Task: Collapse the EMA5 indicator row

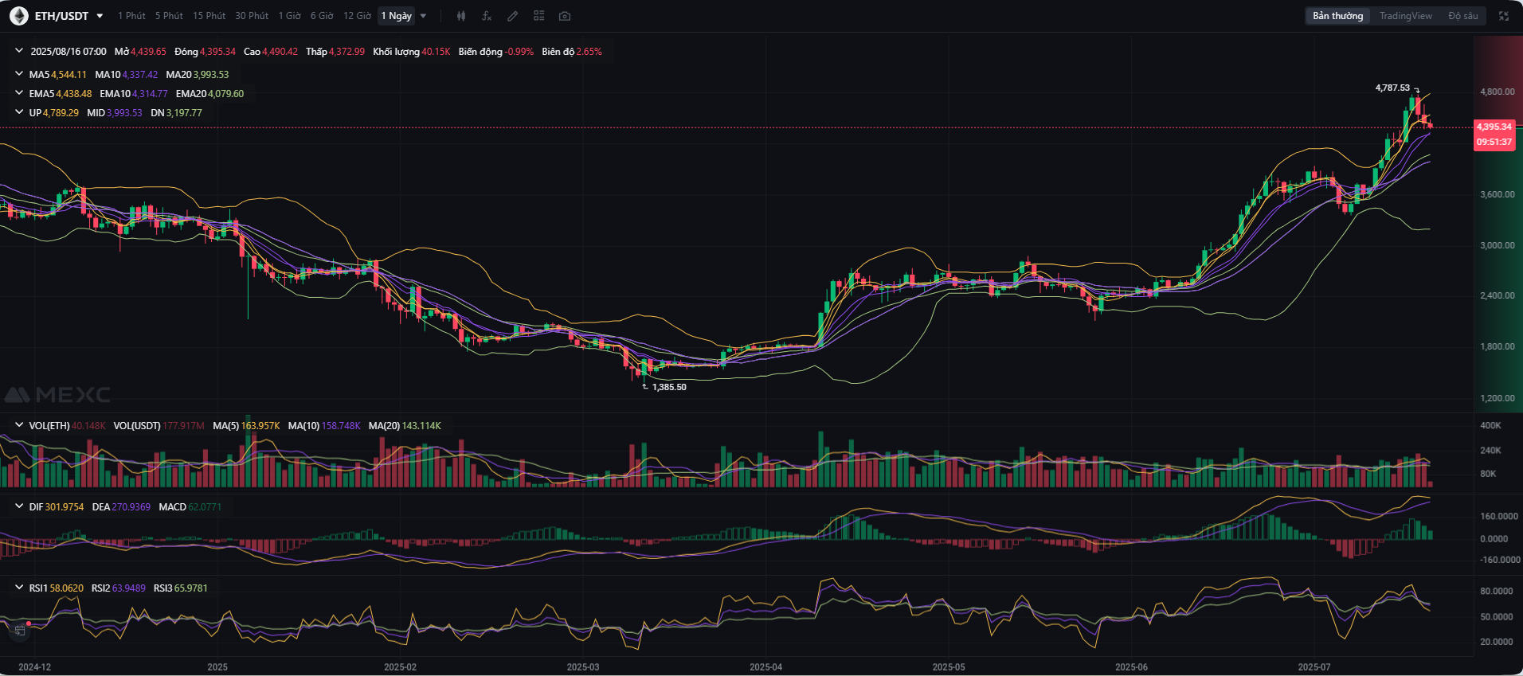Action: tap(19, 93)
